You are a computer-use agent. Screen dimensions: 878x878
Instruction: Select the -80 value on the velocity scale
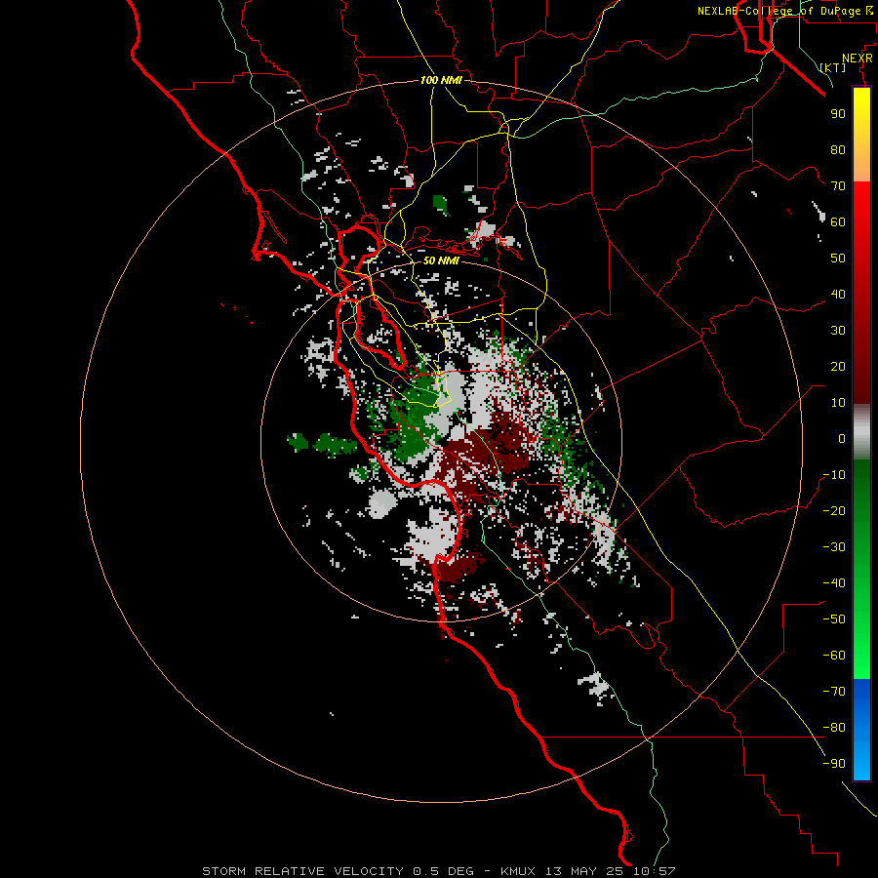click(x=834, y=728)
